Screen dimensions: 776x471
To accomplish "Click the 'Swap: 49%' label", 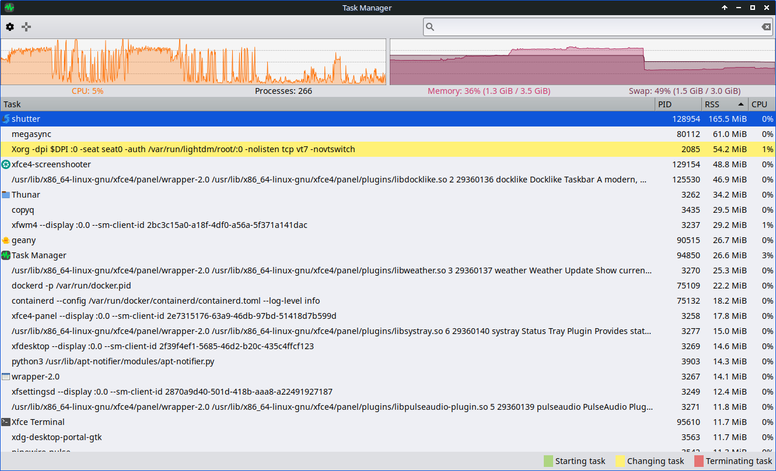I will coord(684,91).
